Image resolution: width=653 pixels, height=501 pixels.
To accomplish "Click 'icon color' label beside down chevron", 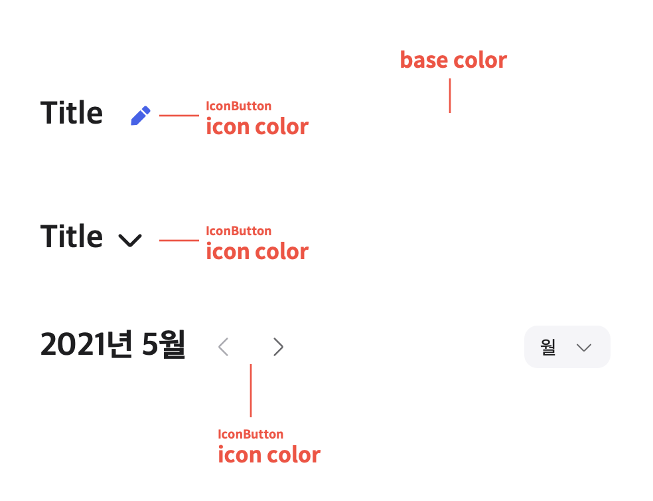I will tap(257, 252).
